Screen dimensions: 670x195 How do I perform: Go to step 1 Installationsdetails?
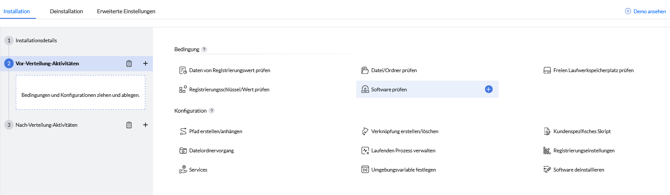tap(36, 41)
